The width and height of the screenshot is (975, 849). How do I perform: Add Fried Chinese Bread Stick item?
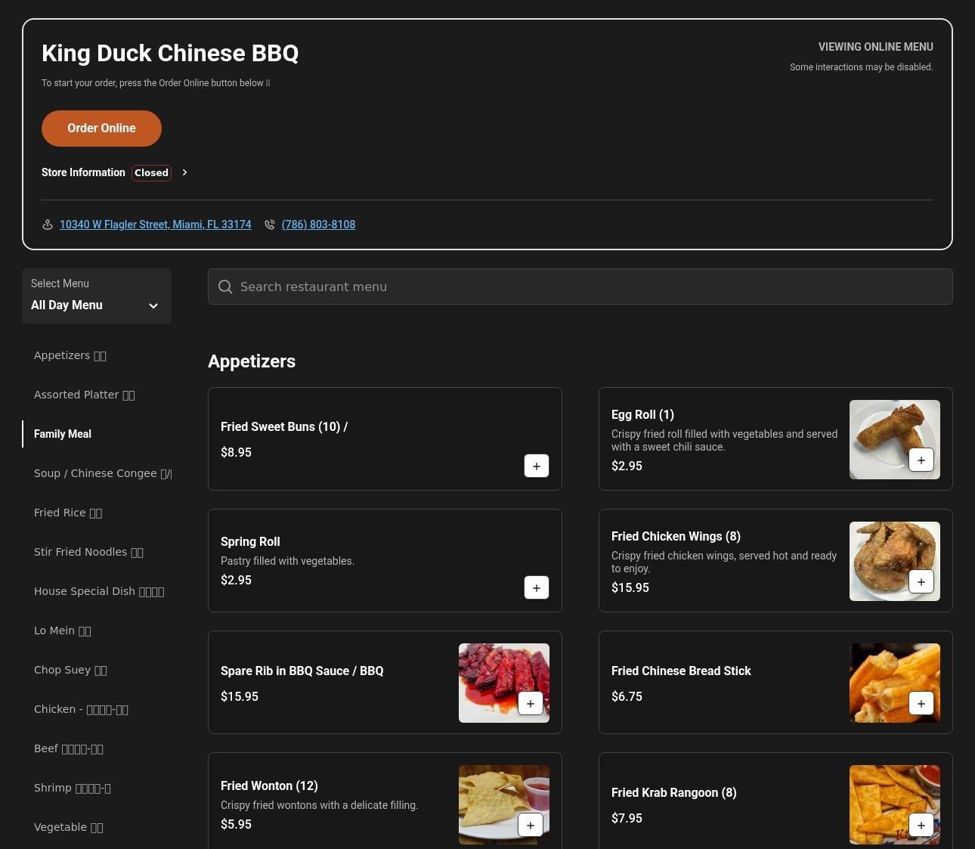click(921, 703)
